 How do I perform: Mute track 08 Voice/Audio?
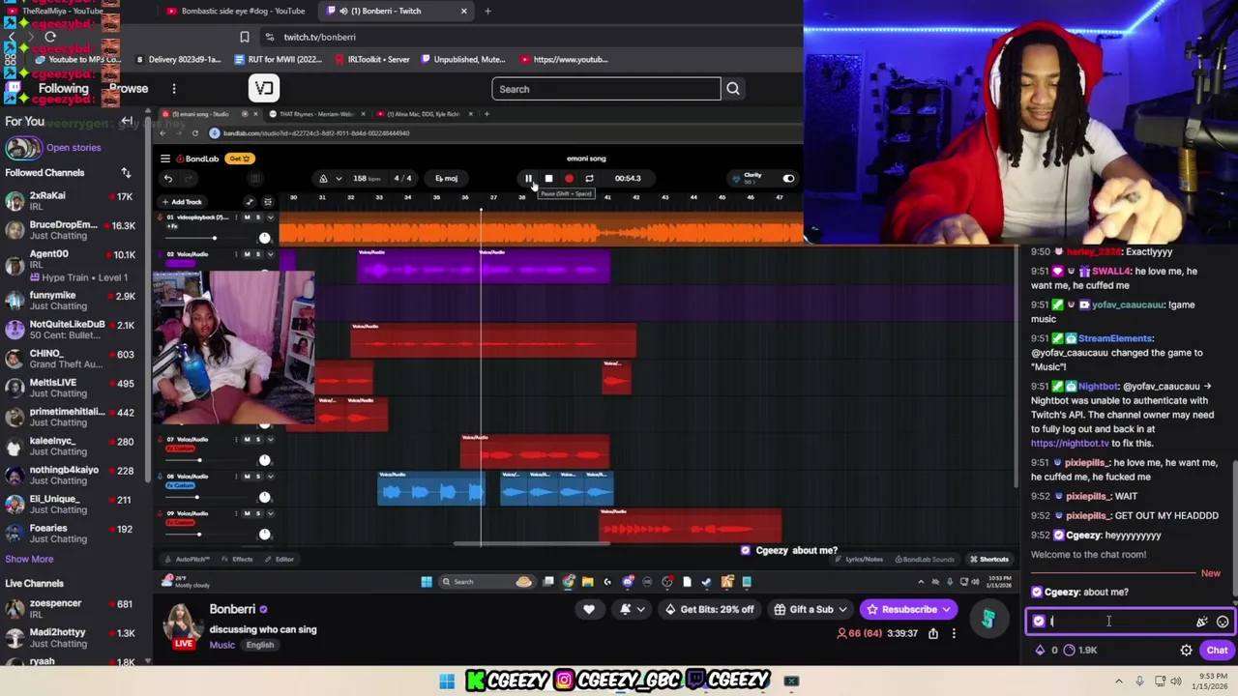[x=246, y=476]
